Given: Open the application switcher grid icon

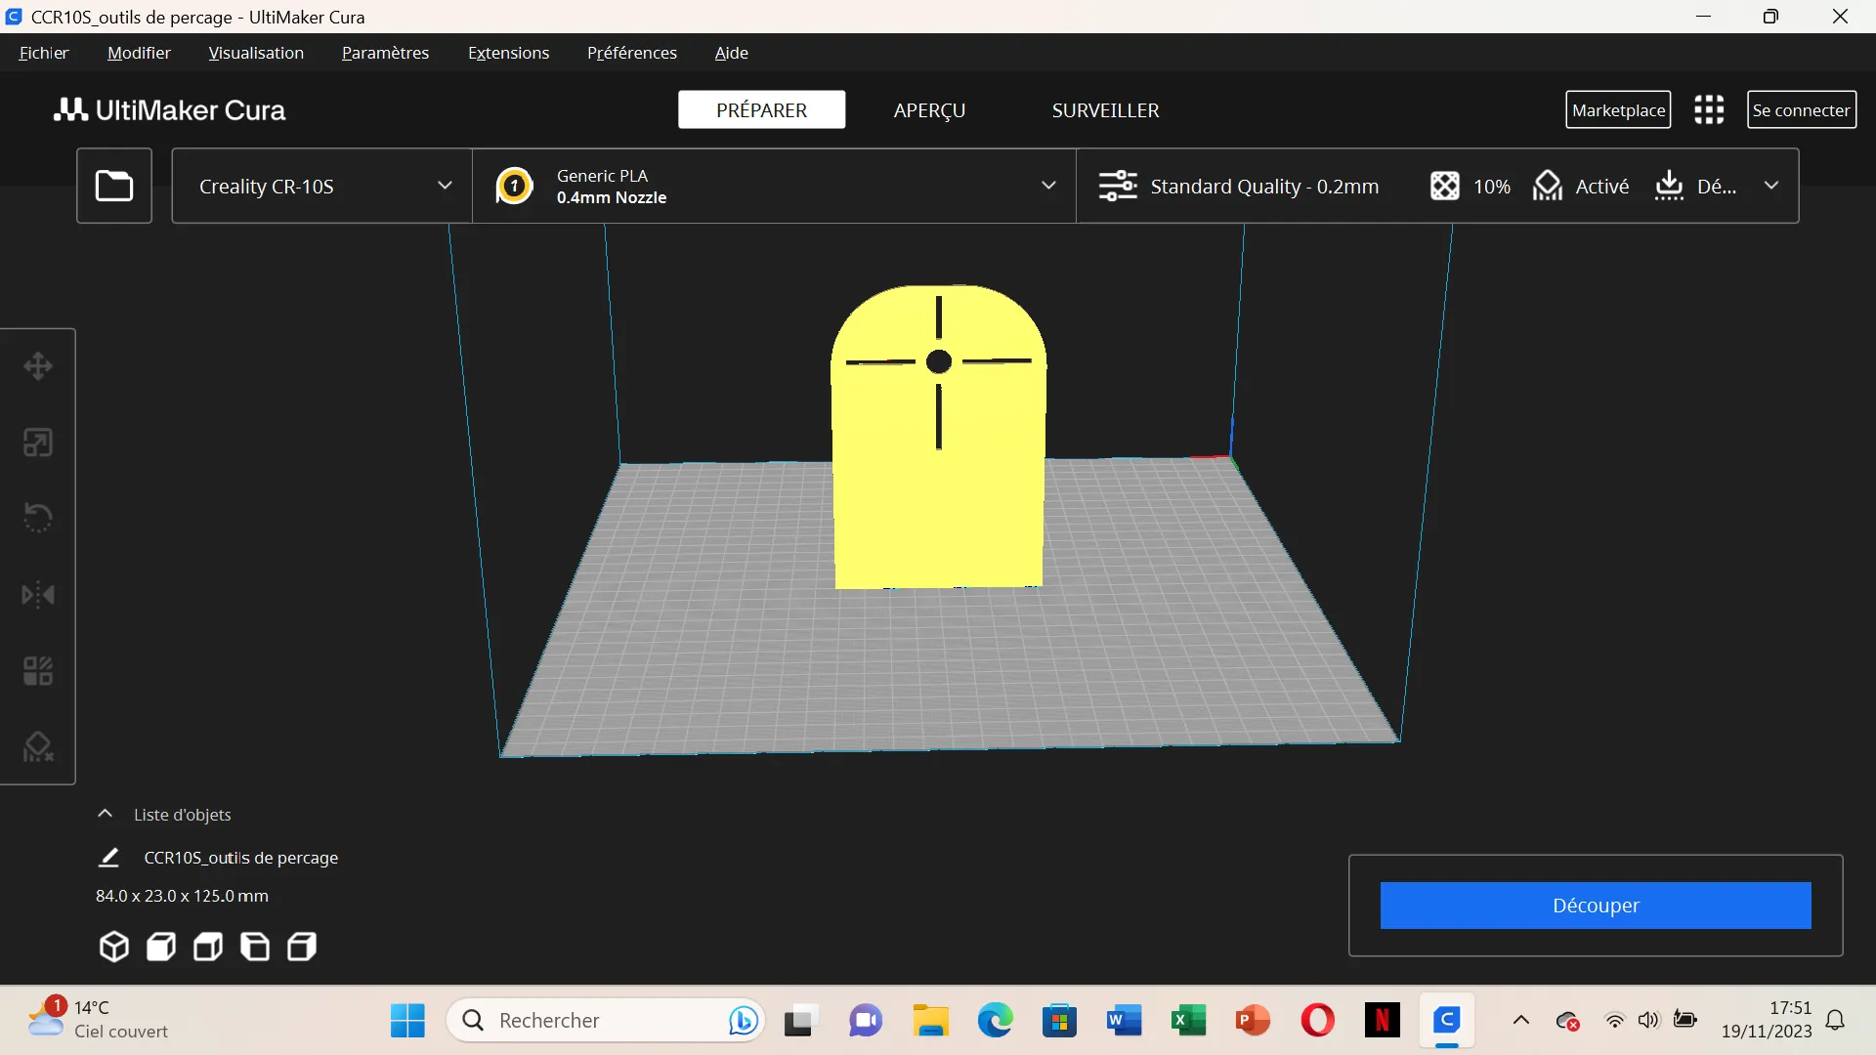Looking at the screenshot, I should [x=1709, y=110].
